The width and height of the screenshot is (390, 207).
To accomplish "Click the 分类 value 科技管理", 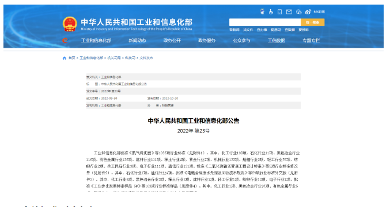I will [168, 106].
